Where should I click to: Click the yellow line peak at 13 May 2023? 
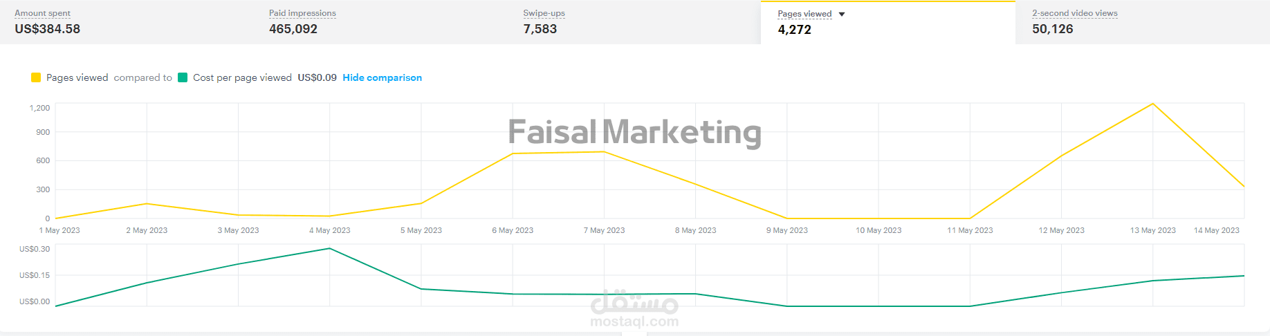(x=1152, y=104)
